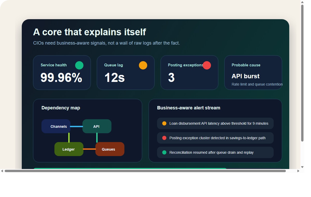The image size is (311, 197).
Task: Open the Probable cause API burst card
Action: coord(253,72)
